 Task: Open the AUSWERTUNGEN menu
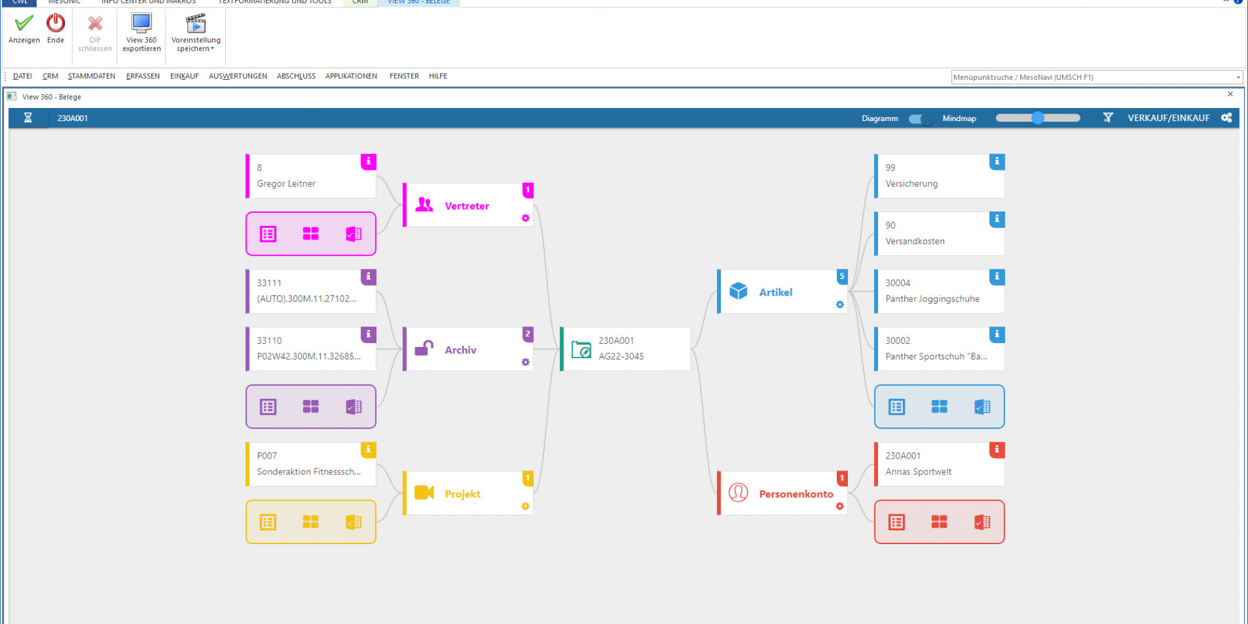pos(238,76)
